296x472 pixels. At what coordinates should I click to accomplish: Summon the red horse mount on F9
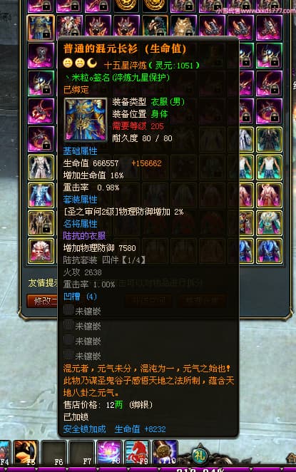click(137, 453)
